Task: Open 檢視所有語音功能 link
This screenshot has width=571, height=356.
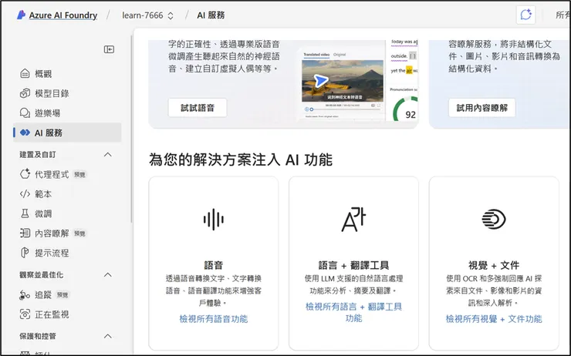Action: [214, 319]
